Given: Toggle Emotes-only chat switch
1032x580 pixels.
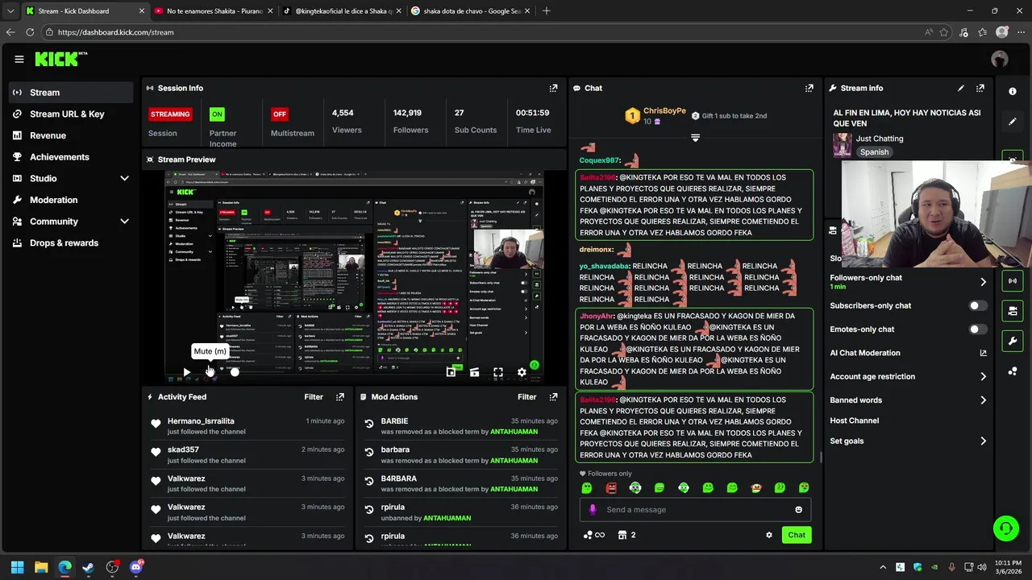Looking at the screenshot, I should coord(978,329).
